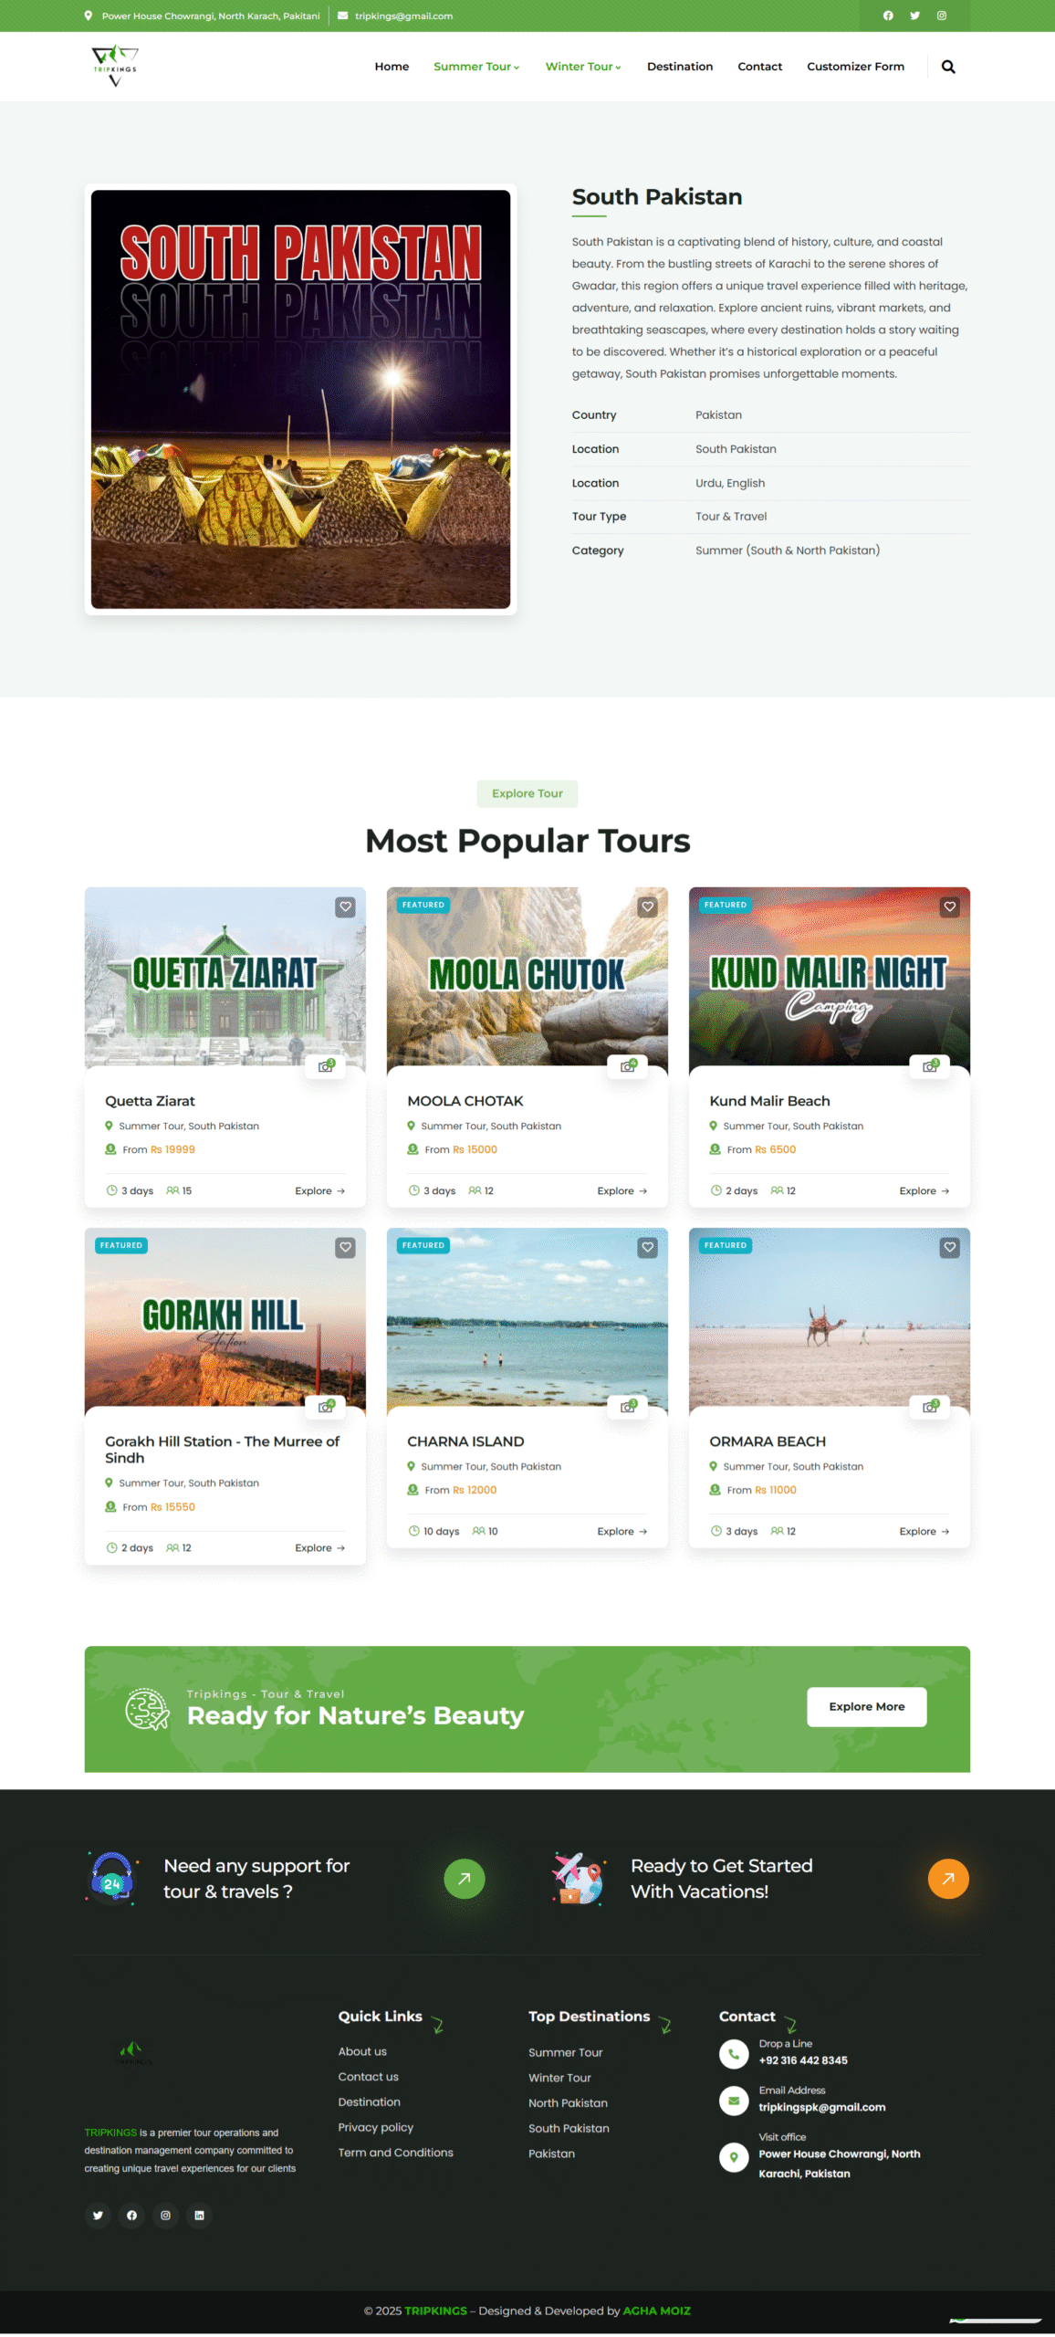
Task: Click the green arrow circle beside support text
Action: 465,1879
